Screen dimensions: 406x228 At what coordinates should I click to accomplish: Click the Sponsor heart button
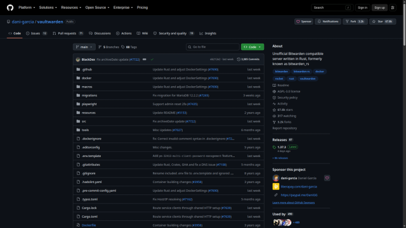[304, 22]
